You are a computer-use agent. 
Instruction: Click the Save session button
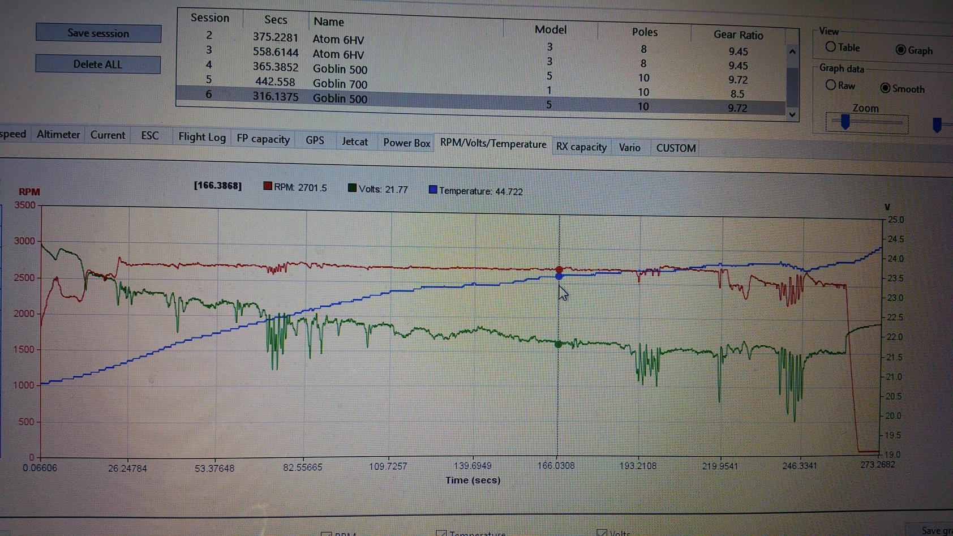coord(98,33)
